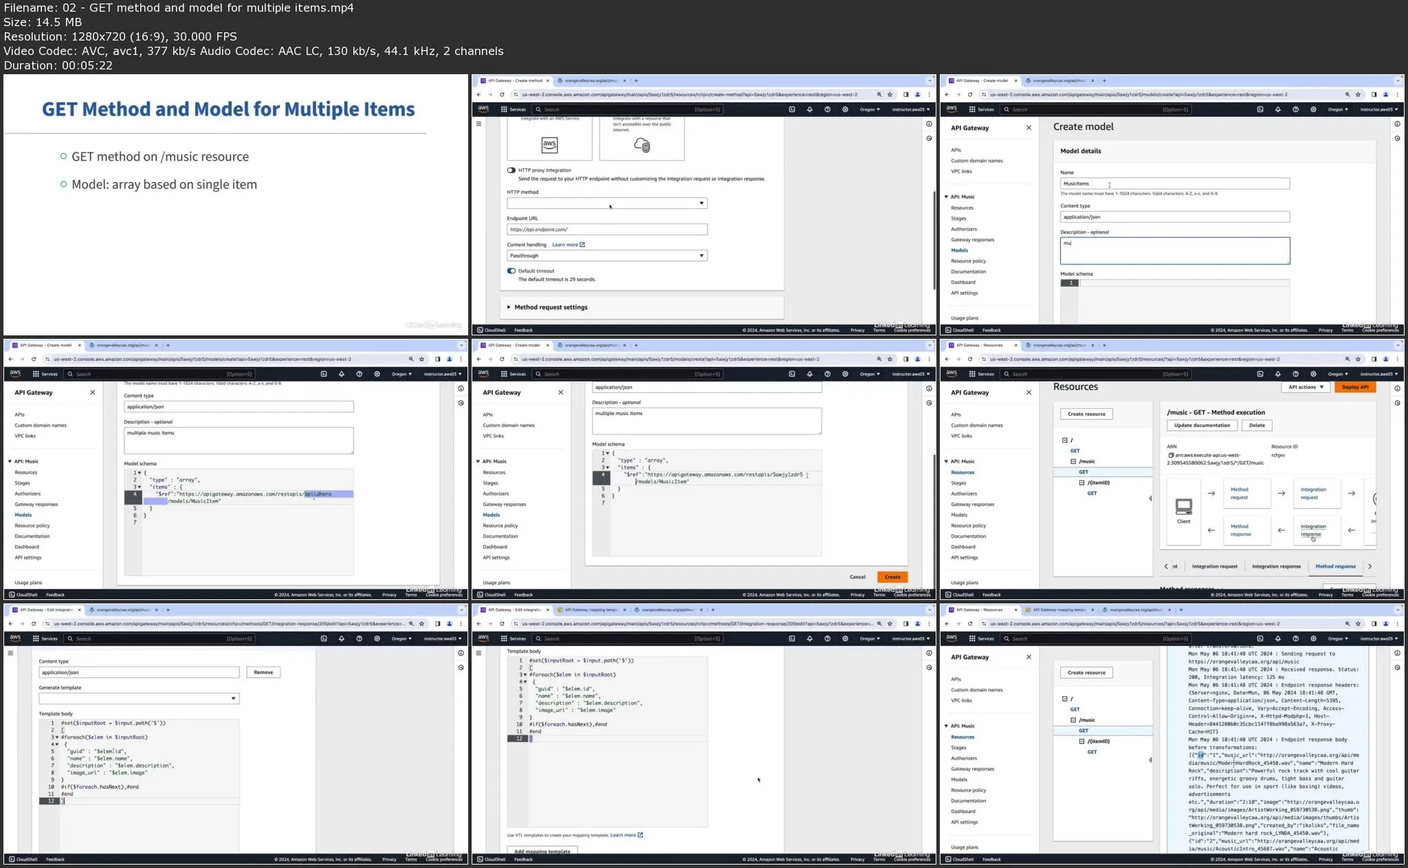Screen dimensions: 1408x868
Task: Open the help question-mark icon in Create method frame
Action: 828,109
